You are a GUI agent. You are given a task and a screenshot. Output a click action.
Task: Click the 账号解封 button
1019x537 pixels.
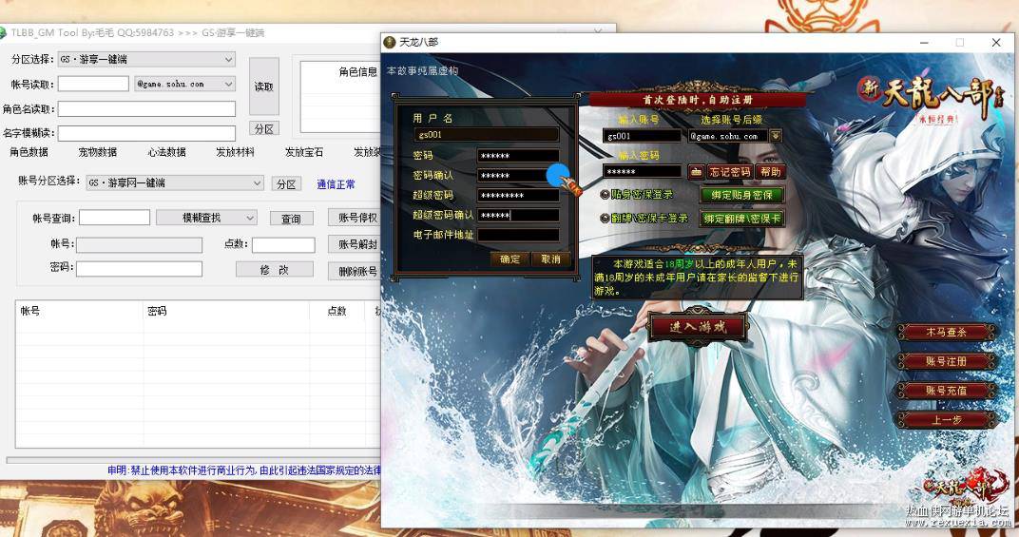click(x=356, y=244)
